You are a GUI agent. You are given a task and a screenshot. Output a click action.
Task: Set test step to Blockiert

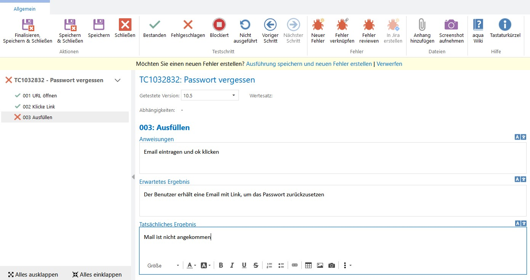click(x=219, y=25)
